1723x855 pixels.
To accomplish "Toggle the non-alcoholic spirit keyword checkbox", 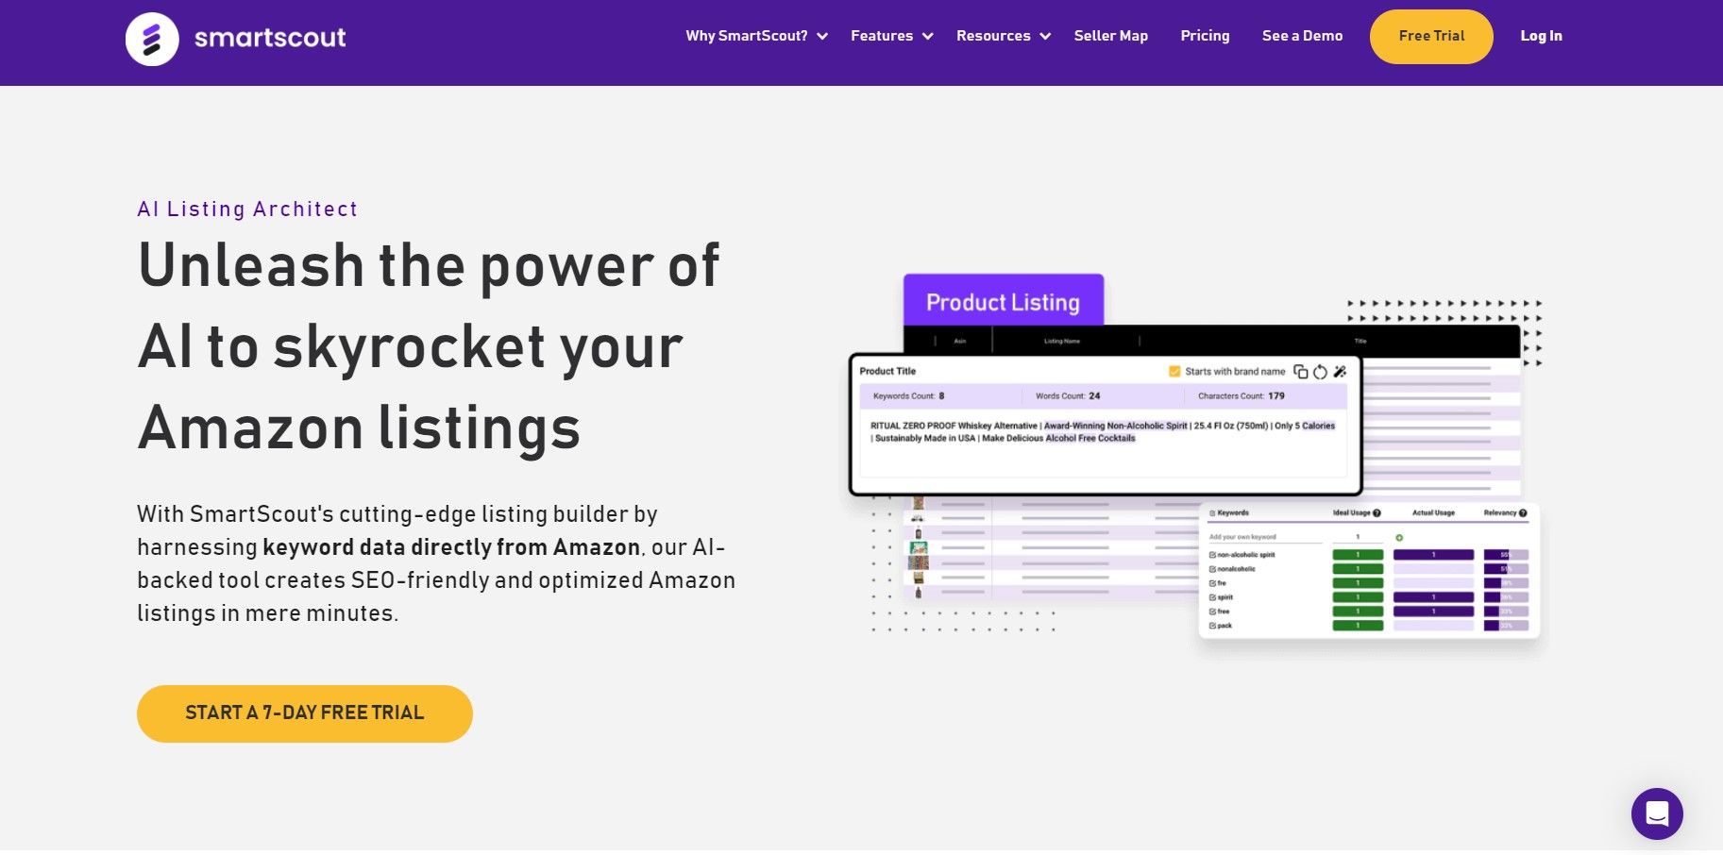I will [x=1212, y=555].
